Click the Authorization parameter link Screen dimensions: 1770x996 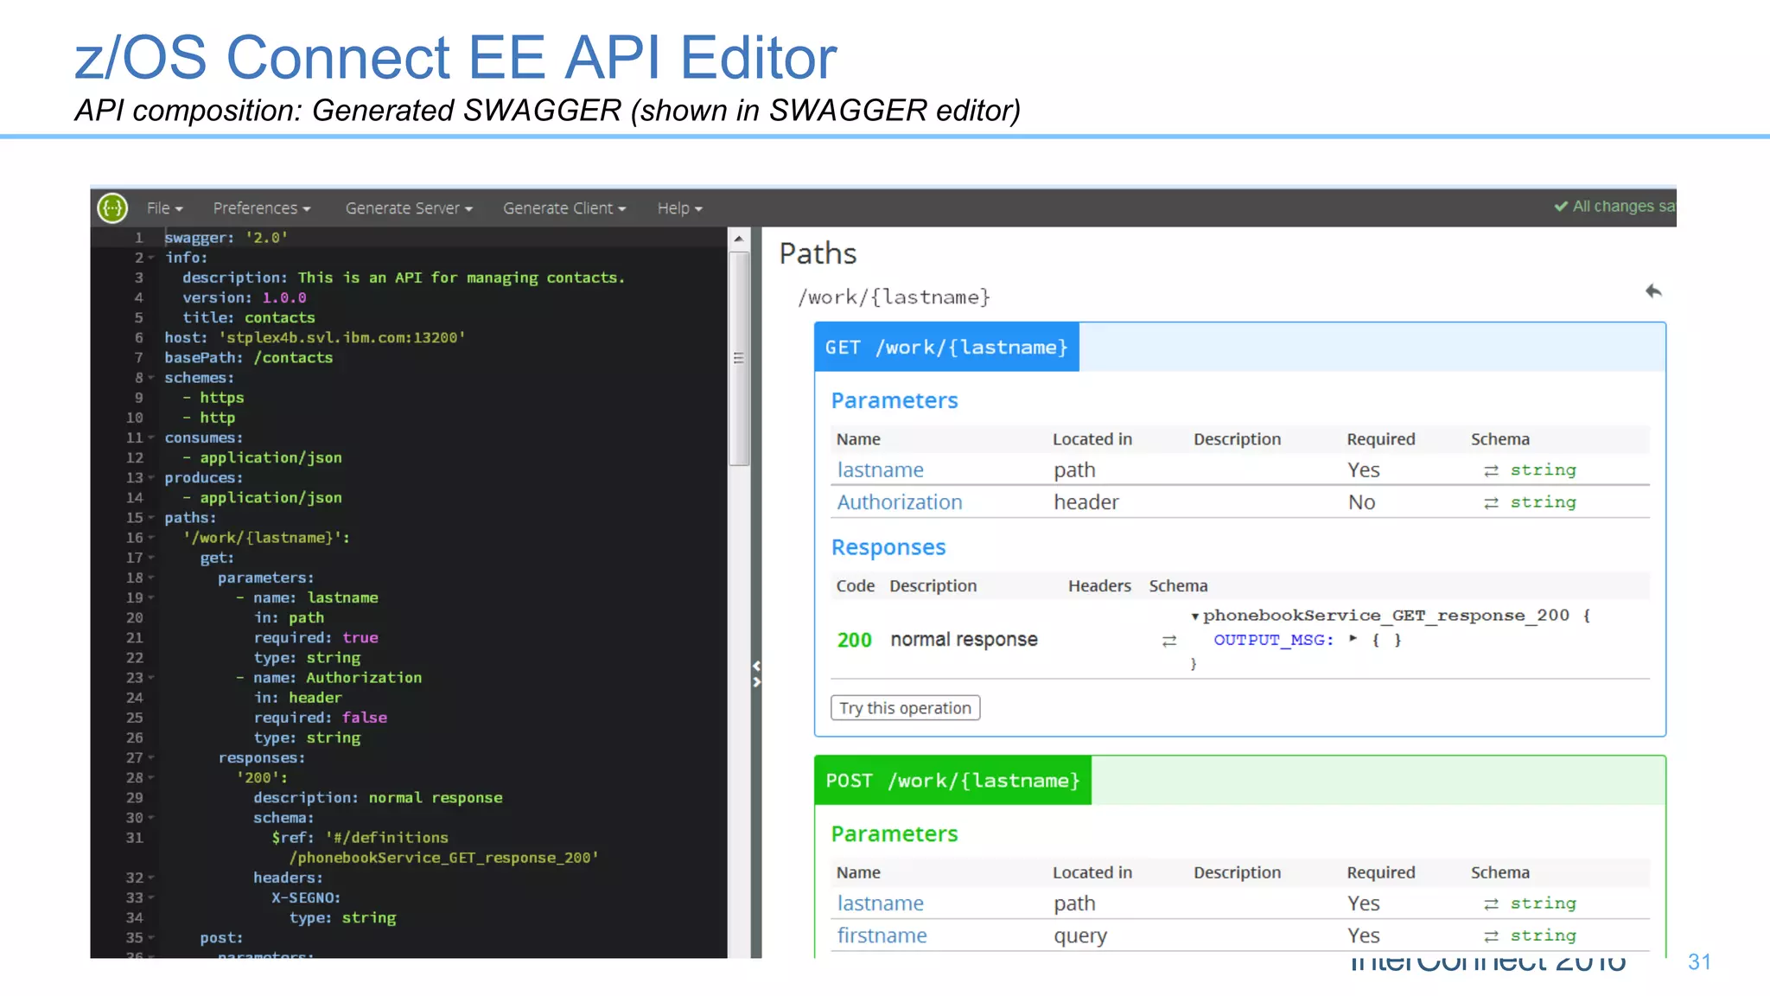coord(899,502)
